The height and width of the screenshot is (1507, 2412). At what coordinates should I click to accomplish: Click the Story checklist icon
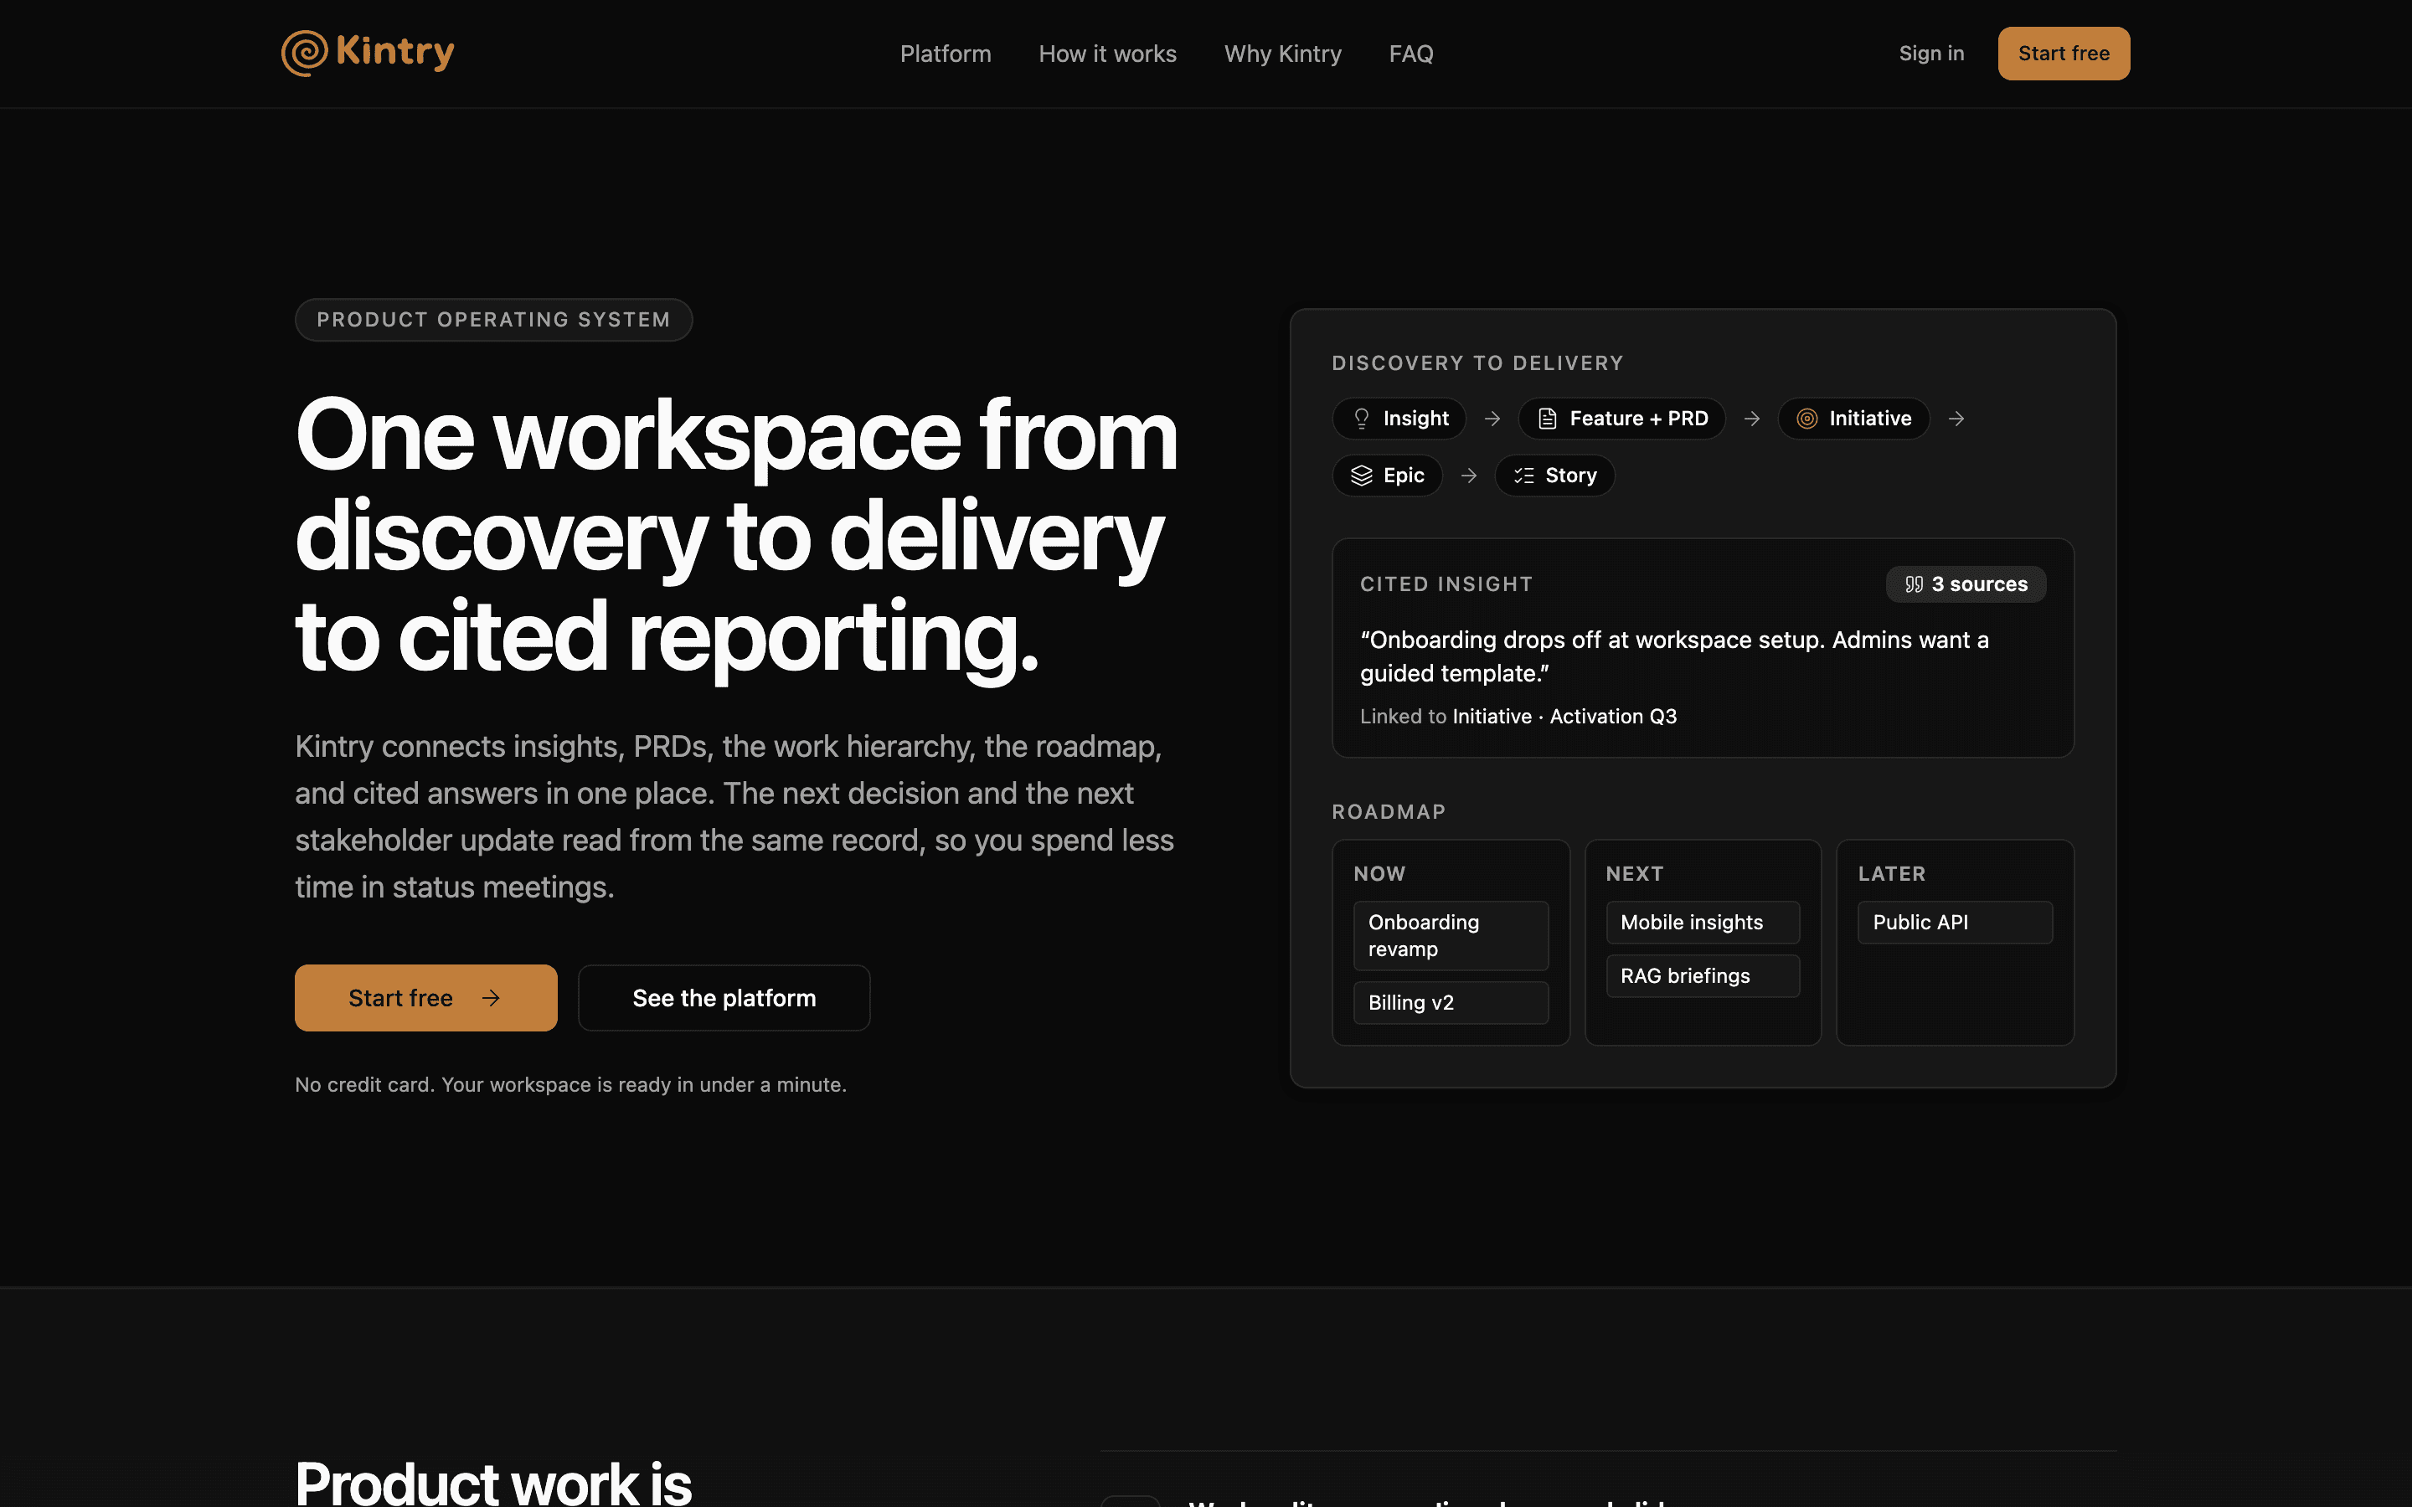coord(1524,476)
